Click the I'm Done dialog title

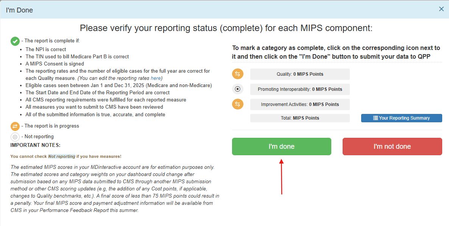19,10
